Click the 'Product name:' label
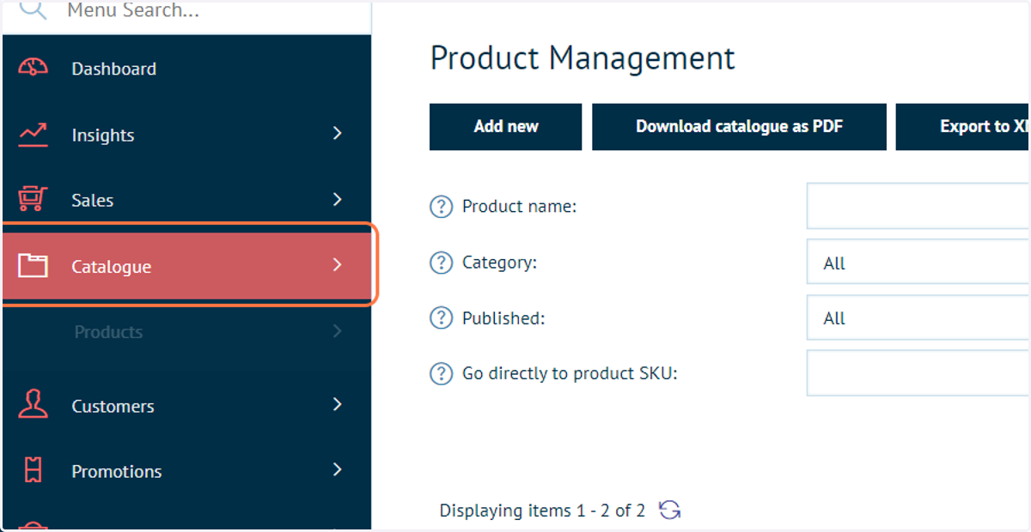Image resolution: width=1031 pixels, height=532 pixels. 519,206
